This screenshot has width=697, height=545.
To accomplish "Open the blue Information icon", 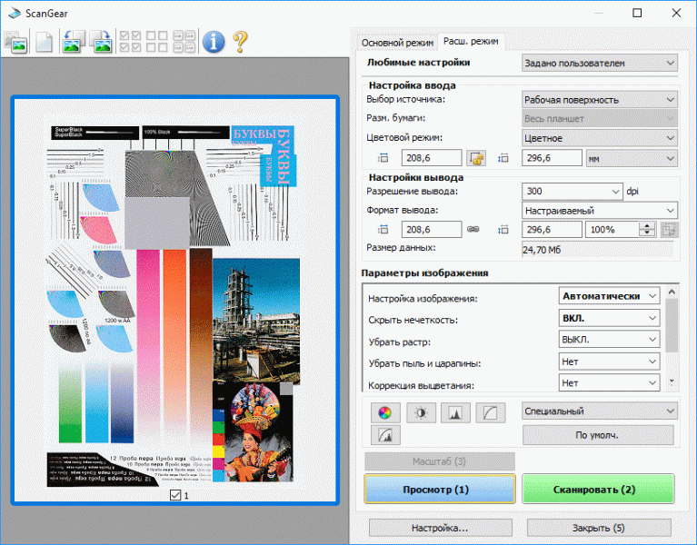I will (x=214, y=41).
